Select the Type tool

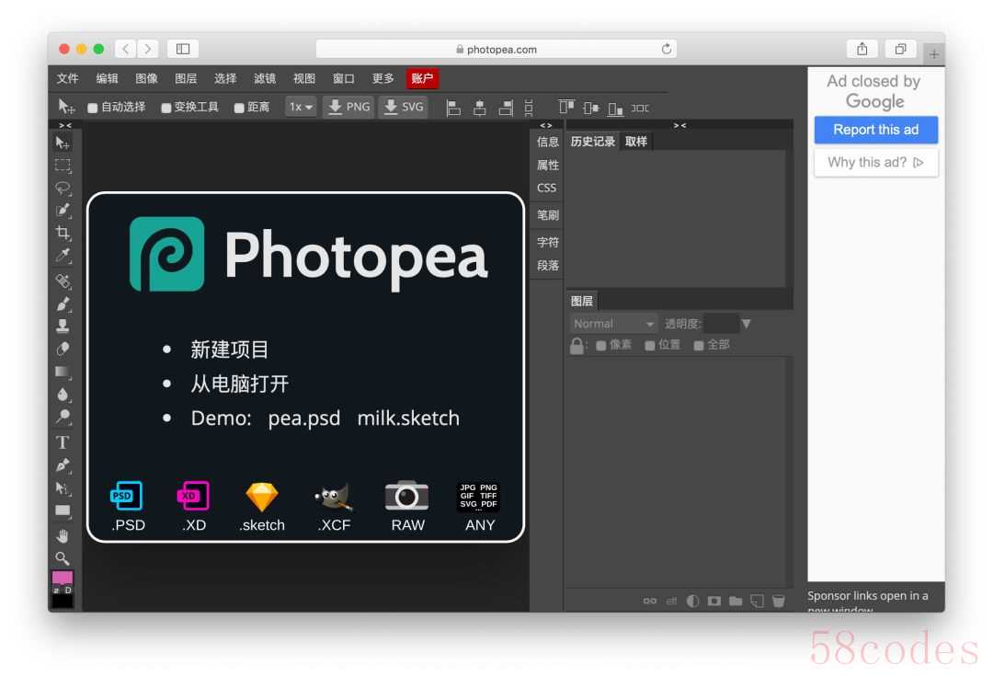point(63,442)
